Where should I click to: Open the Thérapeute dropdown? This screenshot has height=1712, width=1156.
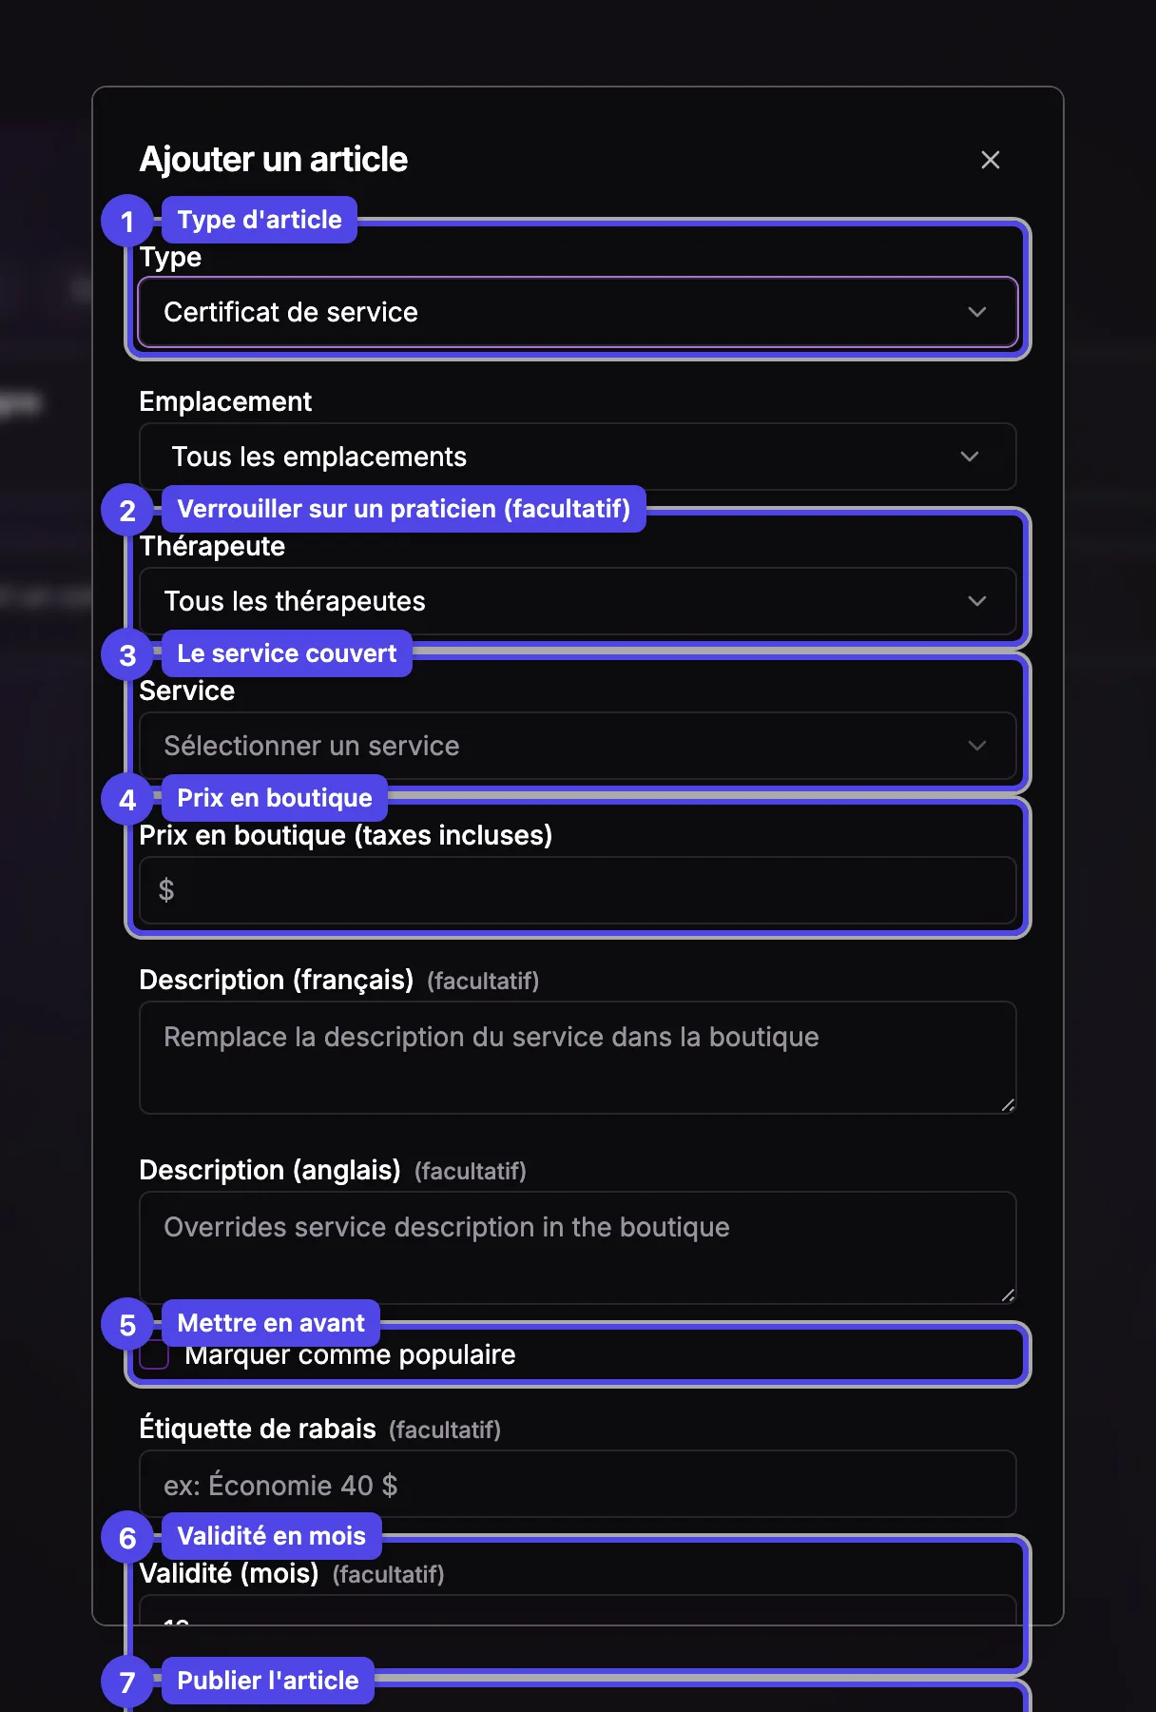coord(578,601)
